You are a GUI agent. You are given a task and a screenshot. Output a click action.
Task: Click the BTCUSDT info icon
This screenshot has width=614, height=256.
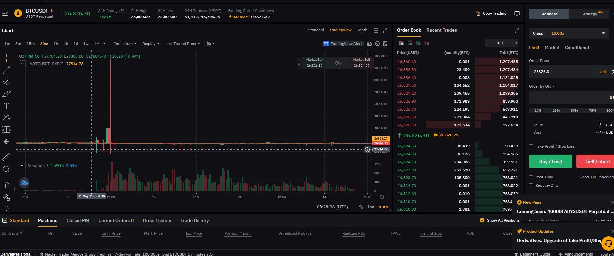click(52, 11)
